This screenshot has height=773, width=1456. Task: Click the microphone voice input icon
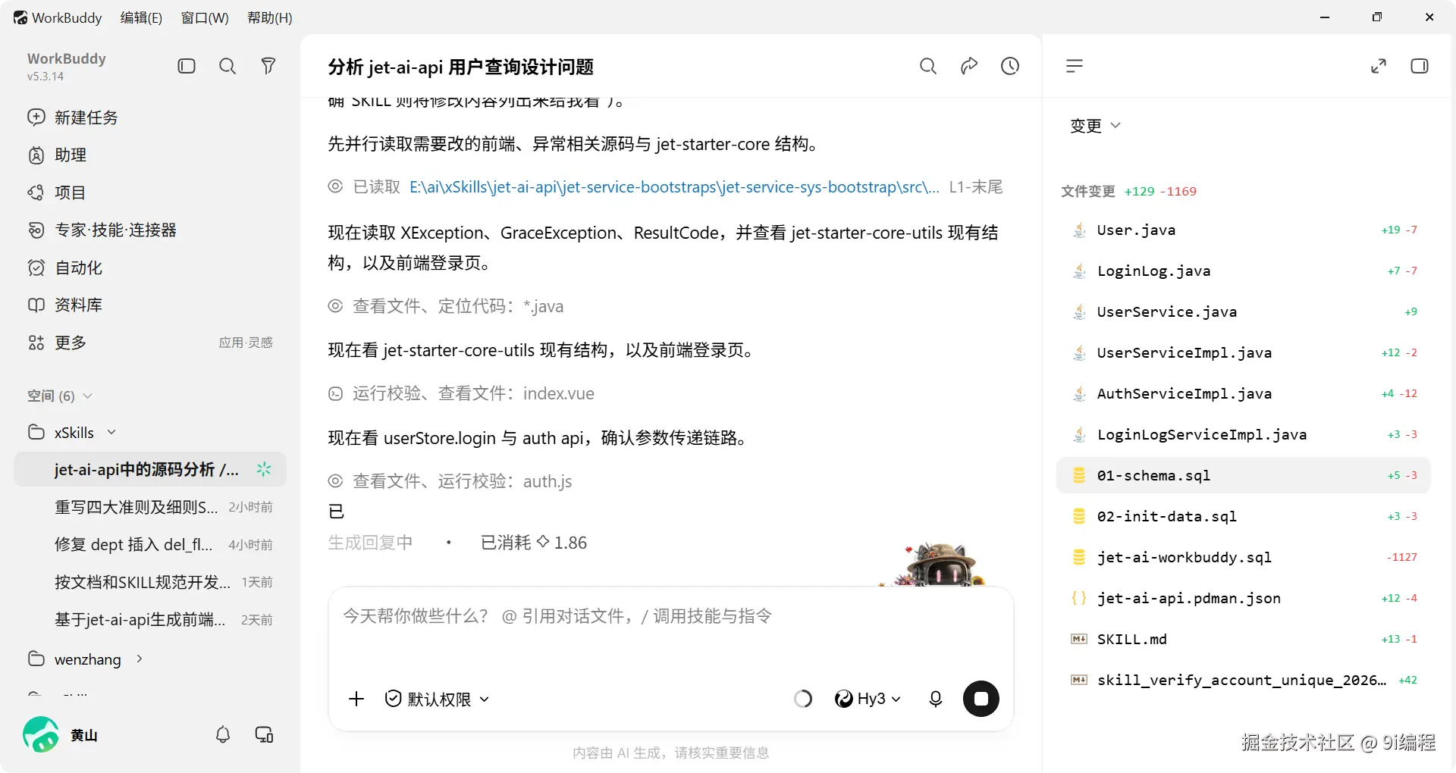click(936, 699)
